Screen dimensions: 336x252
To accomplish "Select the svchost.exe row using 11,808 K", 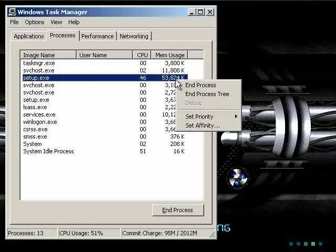I will click(105, 70).
